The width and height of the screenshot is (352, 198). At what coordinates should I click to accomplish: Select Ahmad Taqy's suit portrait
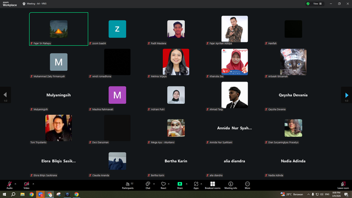(235, 95)
